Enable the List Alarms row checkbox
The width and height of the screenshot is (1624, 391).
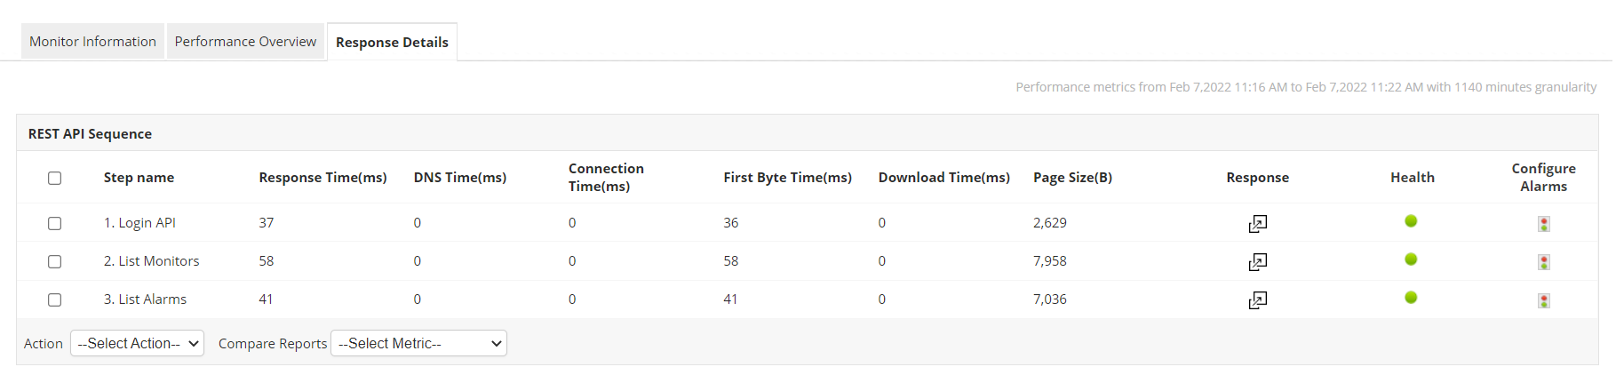click(x=55, y=299)
